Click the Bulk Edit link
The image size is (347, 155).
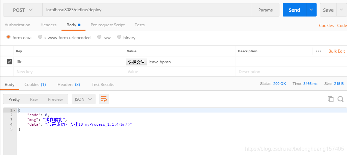tap(337, 51)
